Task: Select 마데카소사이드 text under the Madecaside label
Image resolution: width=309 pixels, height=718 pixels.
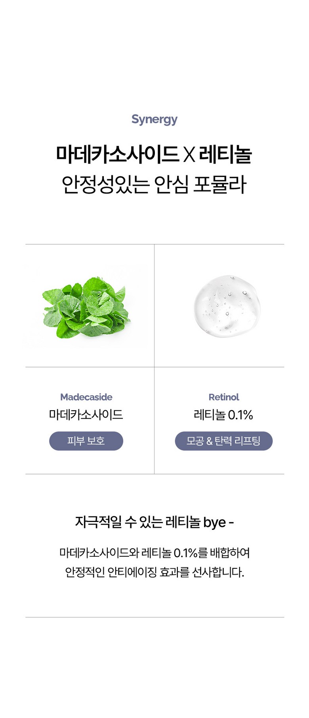Action: pos(86,415)
